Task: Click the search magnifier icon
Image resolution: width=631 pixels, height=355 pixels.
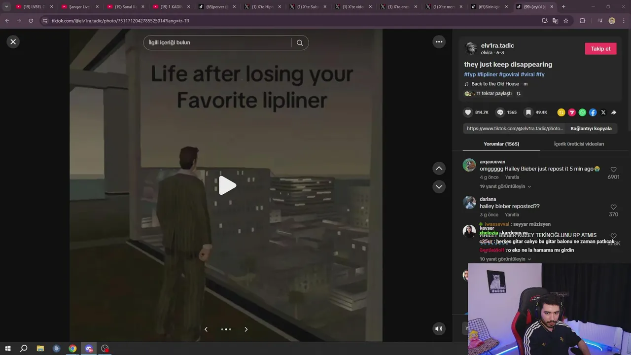Action: 300,43
